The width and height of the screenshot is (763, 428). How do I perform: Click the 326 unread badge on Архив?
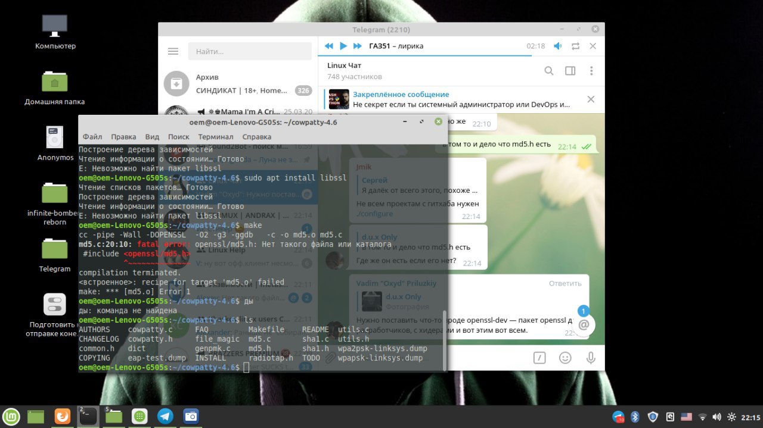(x=303, y=90)
